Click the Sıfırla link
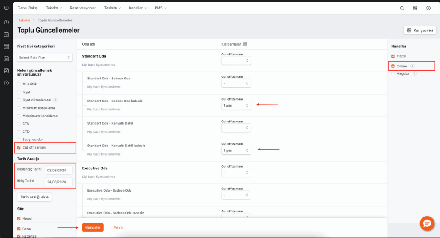440x238 pixels. pos(119,227)
